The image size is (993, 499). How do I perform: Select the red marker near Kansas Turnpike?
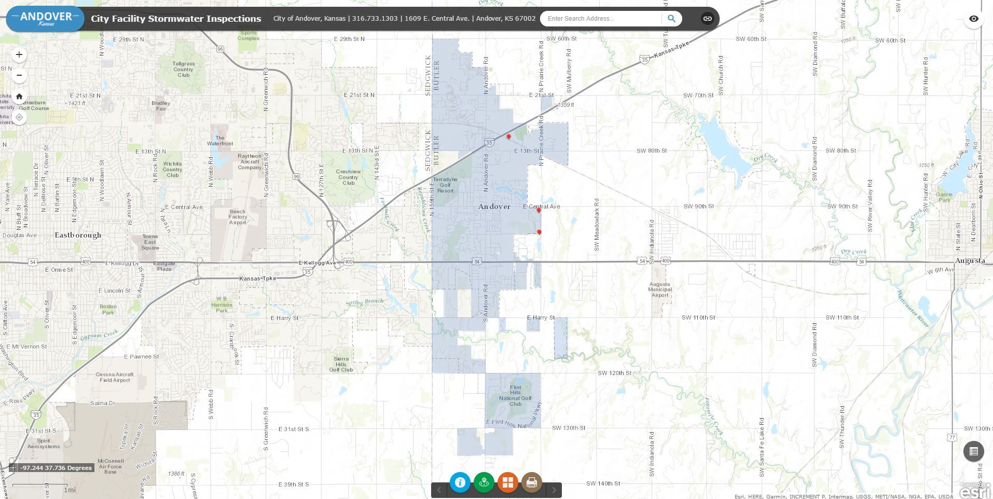pyautogui.click(x=508, y=136)
